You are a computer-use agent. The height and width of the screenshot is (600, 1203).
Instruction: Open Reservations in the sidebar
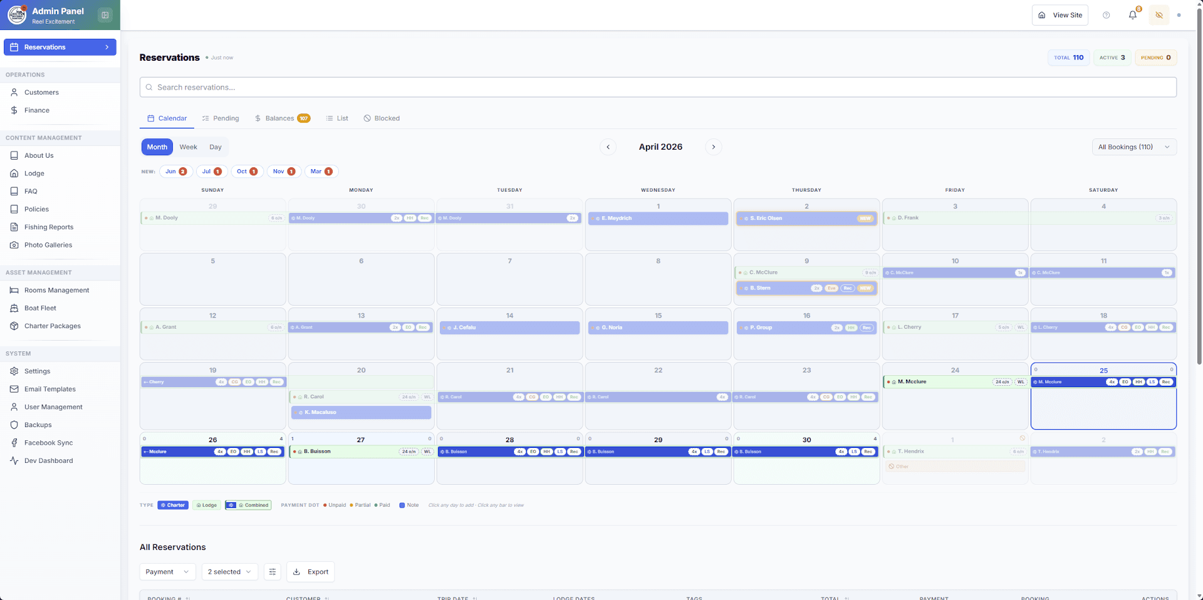coord(60,47)
